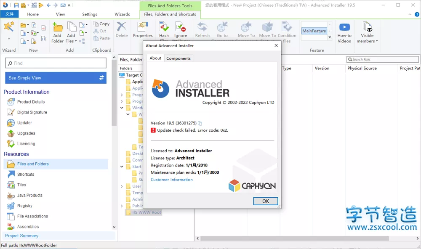The image size is (421, 249).
Task: Click the Save icon in the title bar
Action: point(16,5)
